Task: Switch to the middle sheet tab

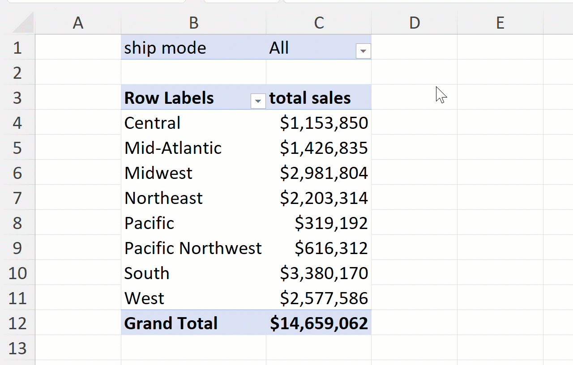Action: click(x=242, y=2)
